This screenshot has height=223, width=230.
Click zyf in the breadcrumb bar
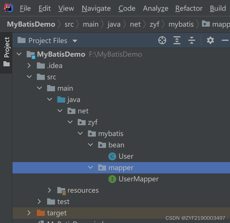point(155,24)
